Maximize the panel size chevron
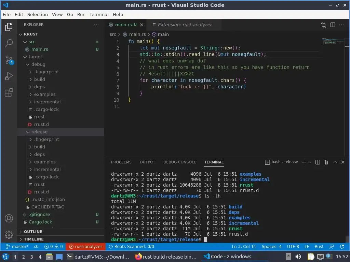350x262 pixels. pyautogui.click(x=335, y=162)
